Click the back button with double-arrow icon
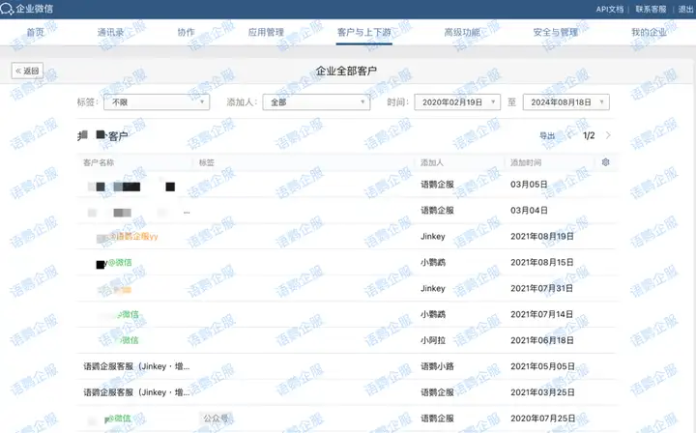 (27, 71)
